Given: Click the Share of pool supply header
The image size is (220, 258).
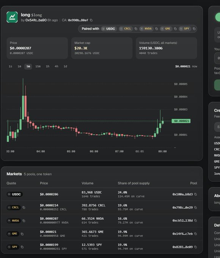Looking at the screenshot, I should click(134, 183).
